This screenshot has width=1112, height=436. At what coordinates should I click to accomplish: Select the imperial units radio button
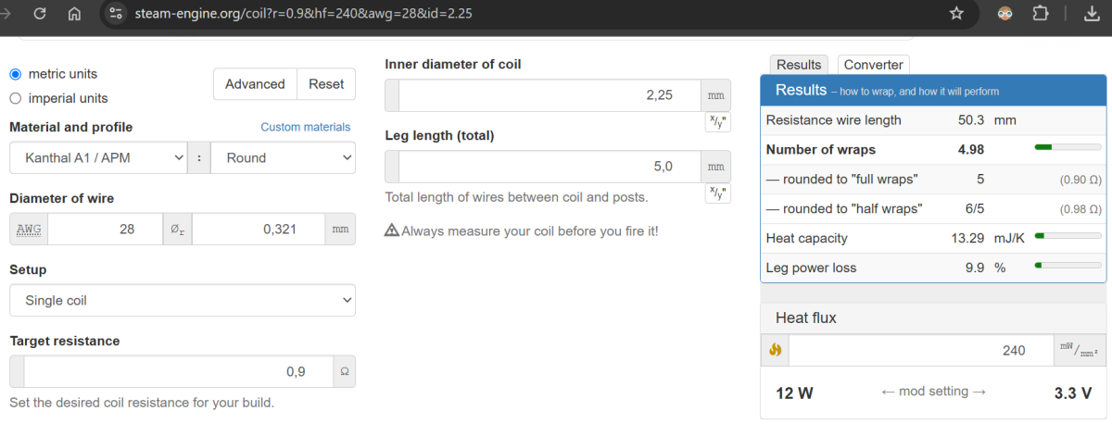coord(15,98)
